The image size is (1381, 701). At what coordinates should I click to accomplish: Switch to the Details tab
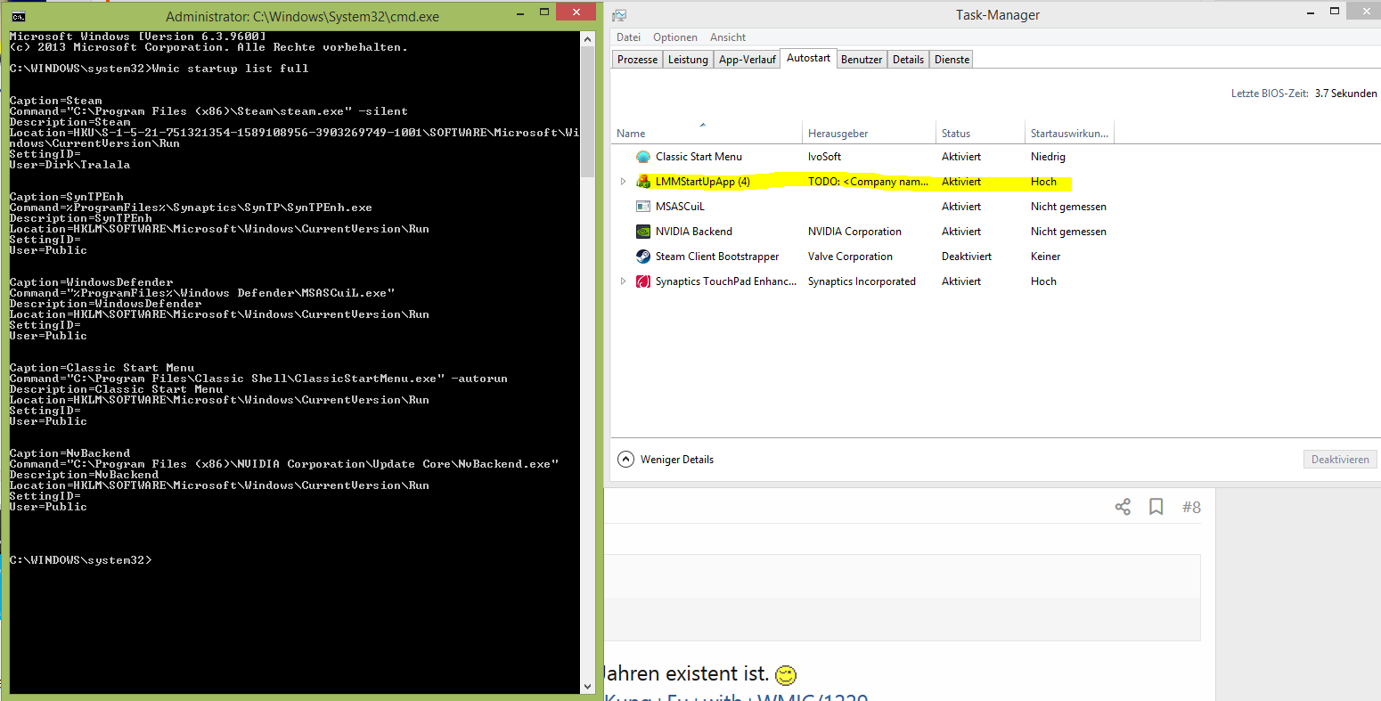(908, 60)
